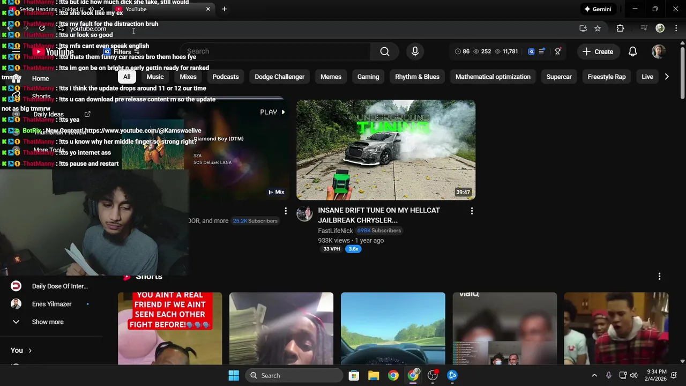Image resolution: width=686 pixels, height=386 pixels.
Task: Select the Podcasts filter chip
Action: tap(226, 77)
